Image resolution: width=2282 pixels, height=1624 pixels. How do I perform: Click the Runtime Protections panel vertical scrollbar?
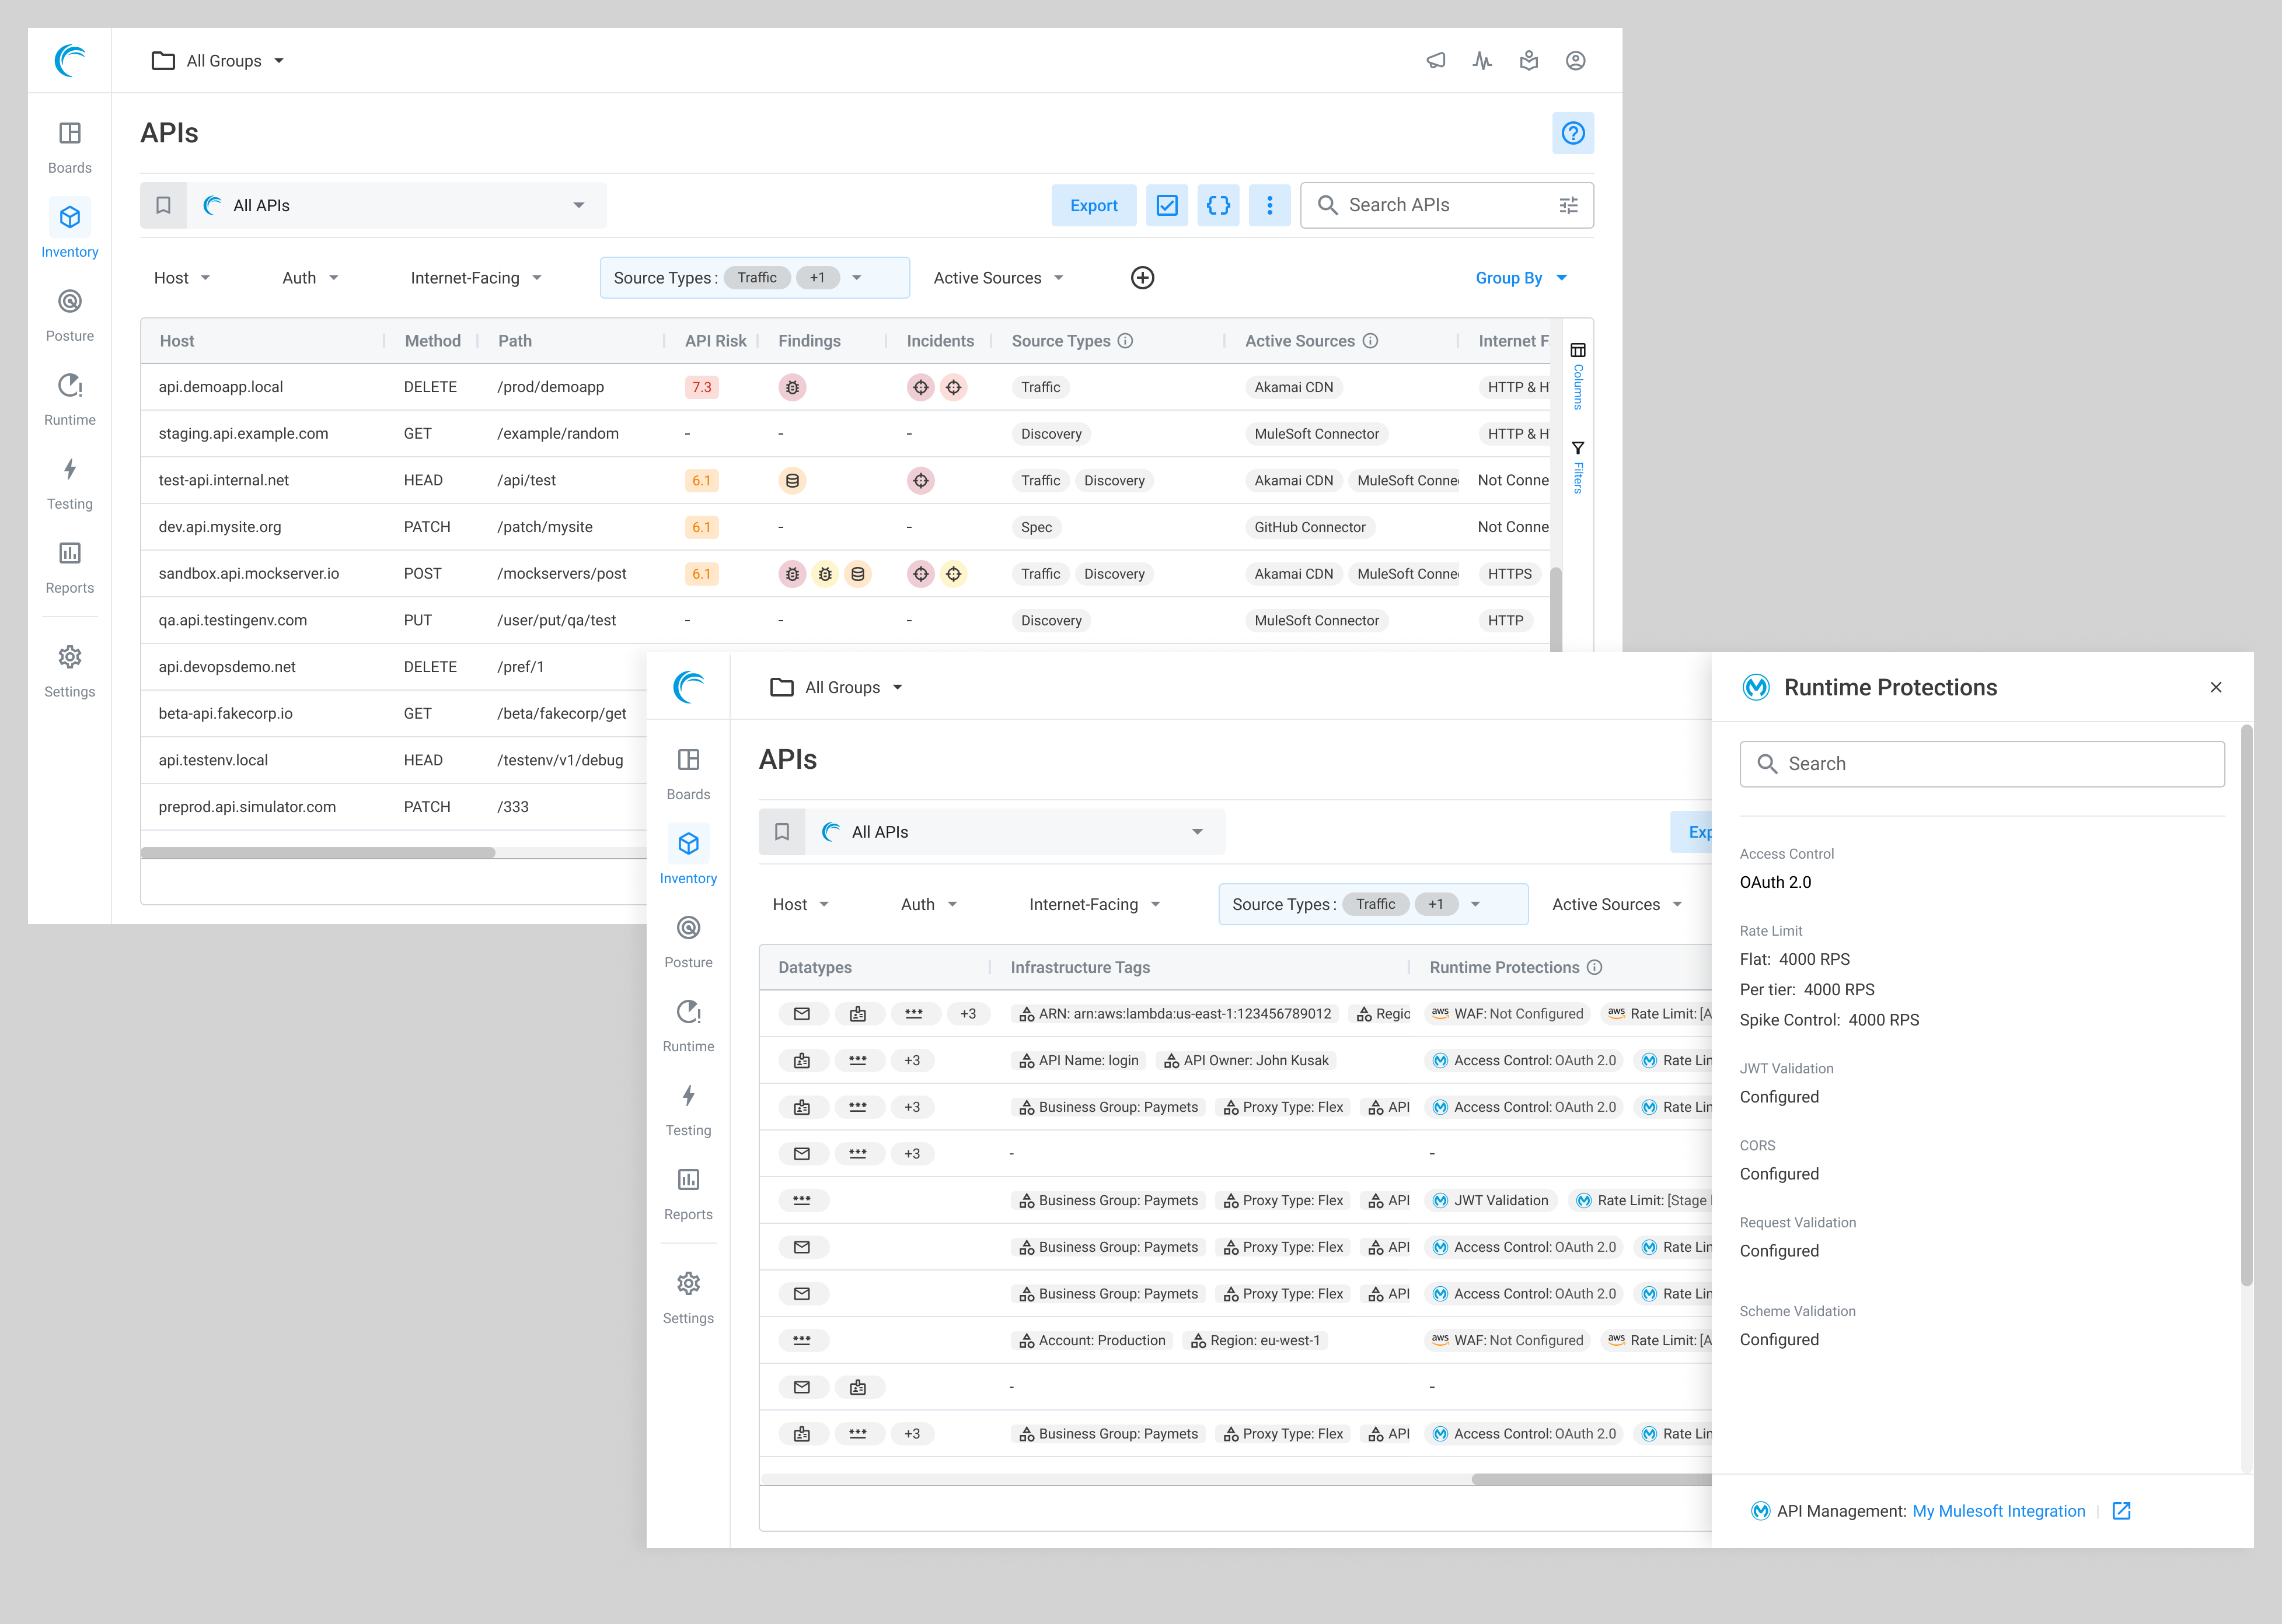[2246, 1005]
